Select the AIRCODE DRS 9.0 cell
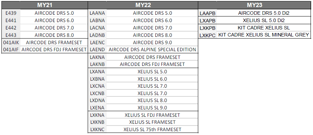 tap(152, 42)
